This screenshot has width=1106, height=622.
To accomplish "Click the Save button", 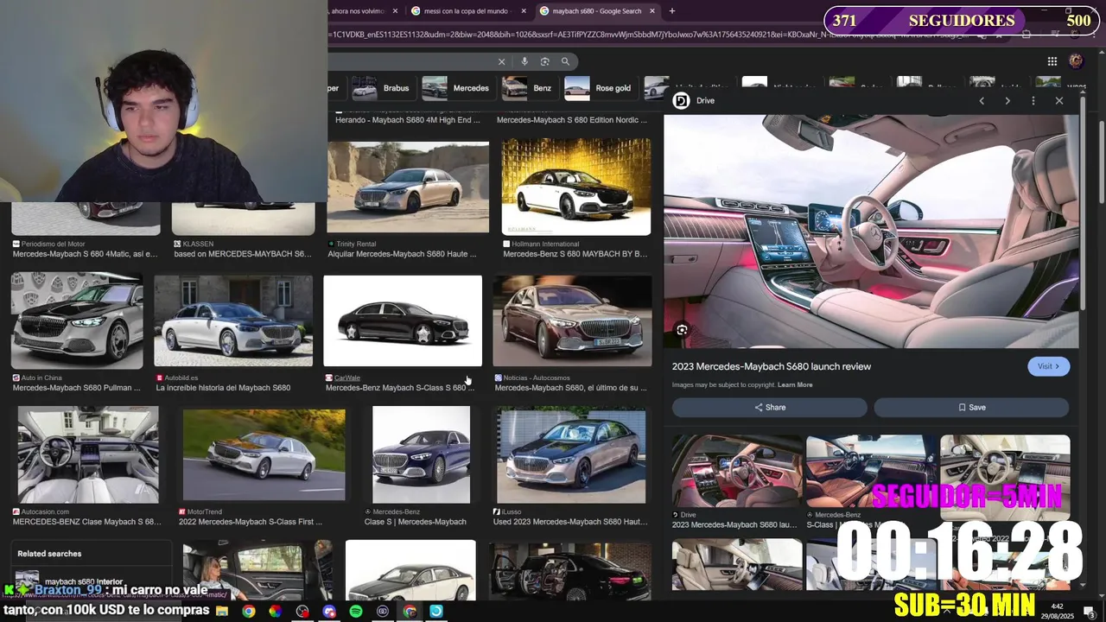I will [971, 408].
